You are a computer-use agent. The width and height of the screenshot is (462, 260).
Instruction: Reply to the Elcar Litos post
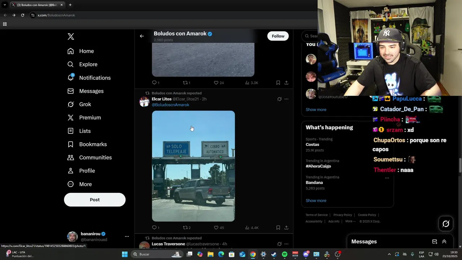tap(156, 227)
